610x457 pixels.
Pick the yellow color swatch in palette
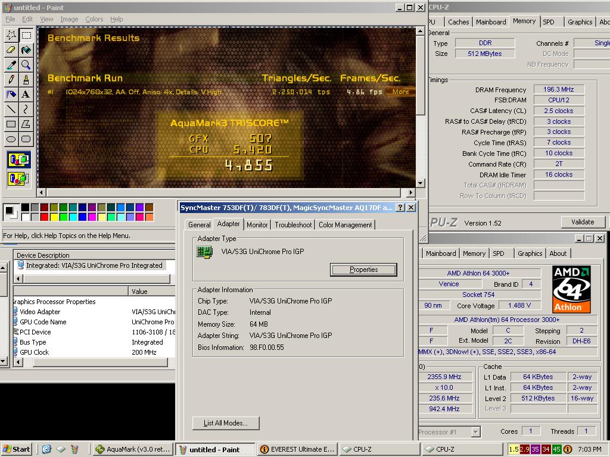54,217
